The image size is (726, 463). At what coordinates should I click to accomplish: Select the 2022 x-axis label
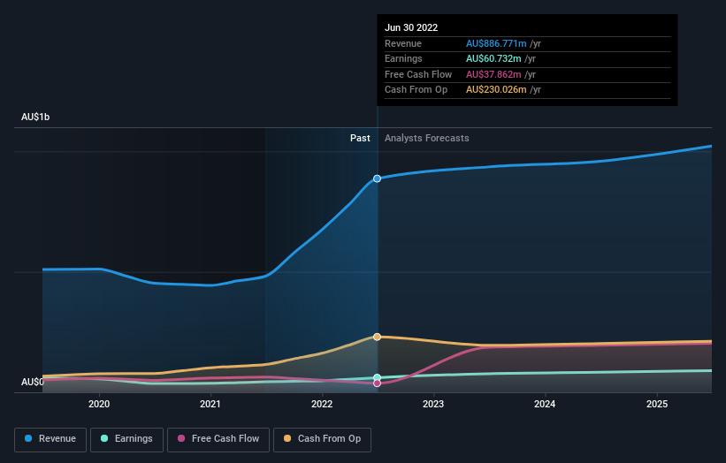click(322, 404)
